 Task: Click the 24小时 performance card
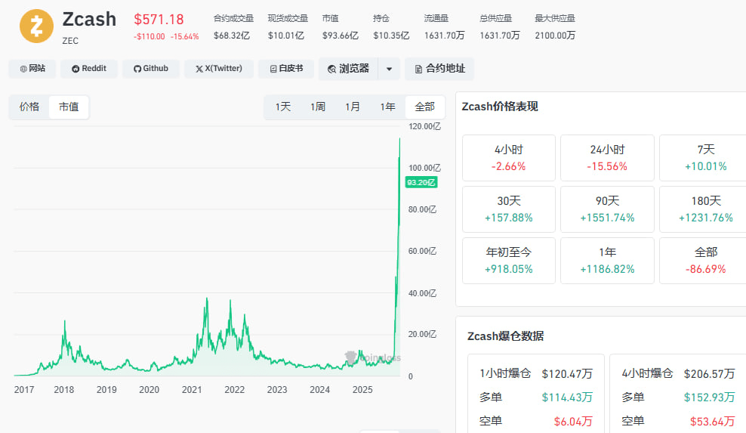tap(607, 158)
